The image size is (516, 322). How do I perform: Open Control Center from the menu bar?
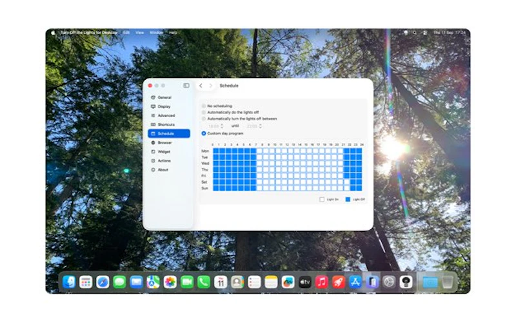coord(425,33)
